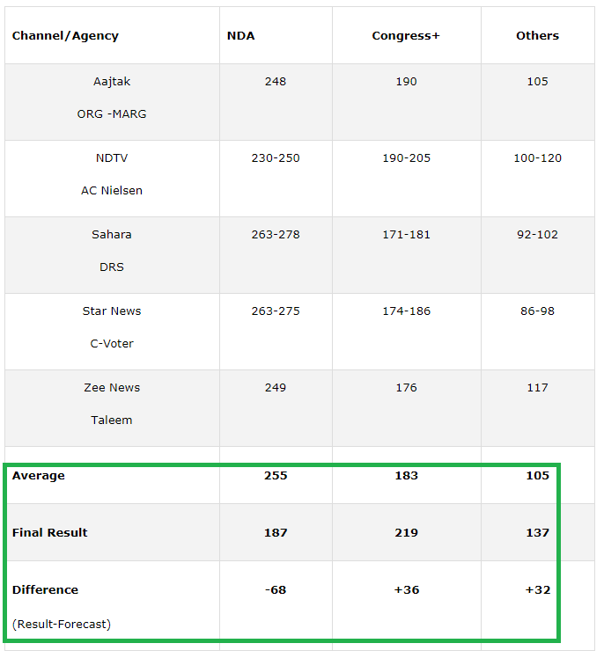This screenshot has height=658, width=604.
Task: Click the Zee News channel name
Action: click(112, 388)
